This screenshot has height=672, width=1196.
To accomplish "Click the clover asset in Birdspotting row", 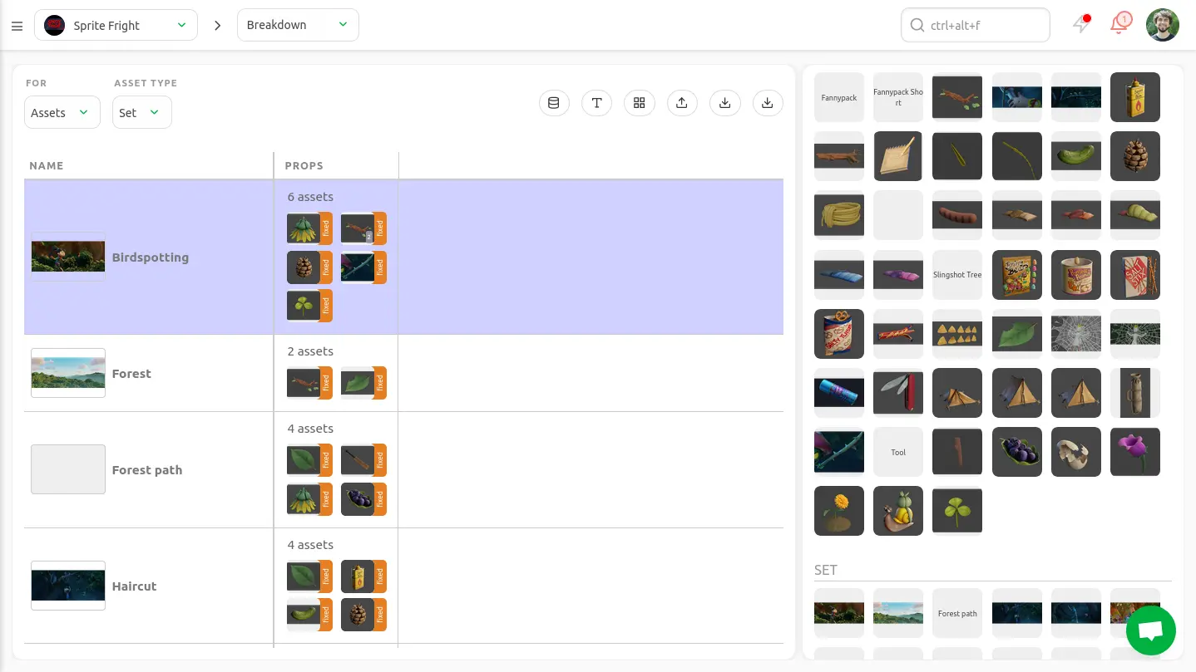I will [304, 306].
